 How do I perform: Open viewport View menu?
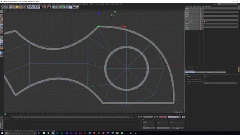click(7, 10)
